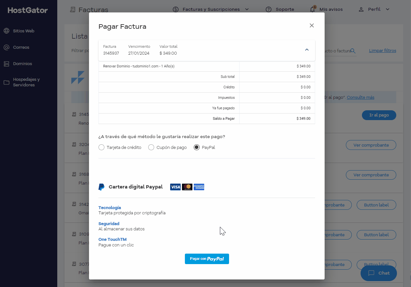This screenshot has height=287, width=411.
Task: Click invoice icon in row 3204
Action: click(74, 144)
